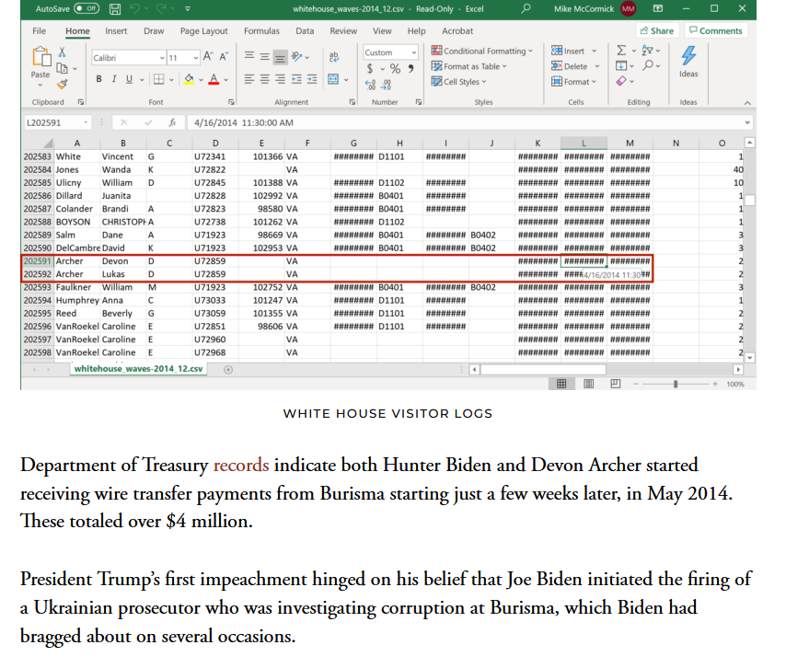Switch to the Acrobat ribbon tab
Image resolution: width=786 pixels, height=668 pixels.
457,31
